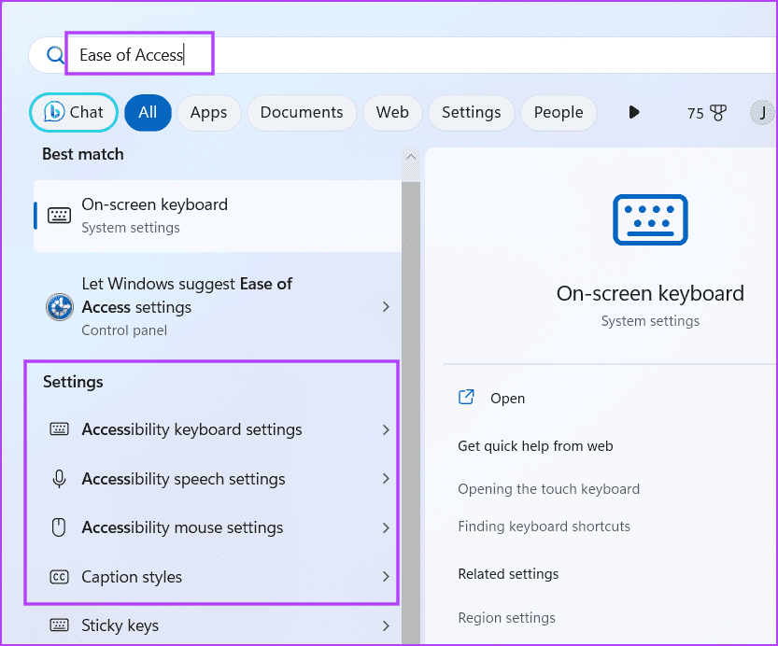
Task: Click the Open external link icon
Action: tap(466, 397)
